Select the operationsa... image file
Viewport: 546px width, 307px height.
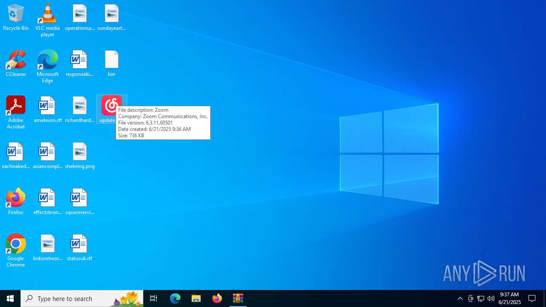click(80, 18)
